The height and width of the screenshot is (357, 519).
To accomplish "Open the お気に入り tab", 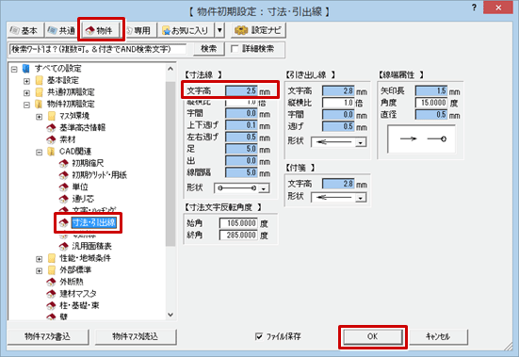I will (186, 31).
